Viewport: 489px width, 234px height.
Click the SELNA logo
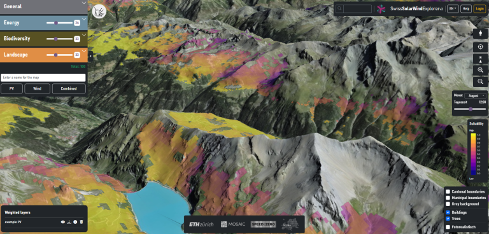coord(290,224)
